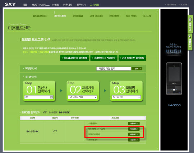
Task: Click the content pane vertical scrollbar
Action: (157, 51)
